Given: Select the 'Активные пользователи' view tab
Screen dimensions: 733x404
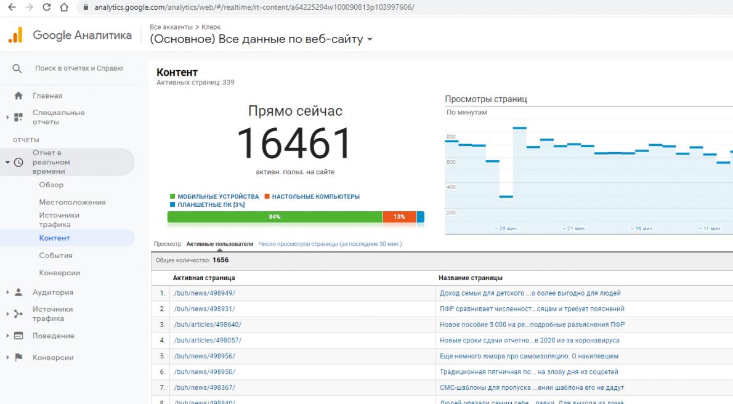Looking at the screenshot, I should coord(220,244).
